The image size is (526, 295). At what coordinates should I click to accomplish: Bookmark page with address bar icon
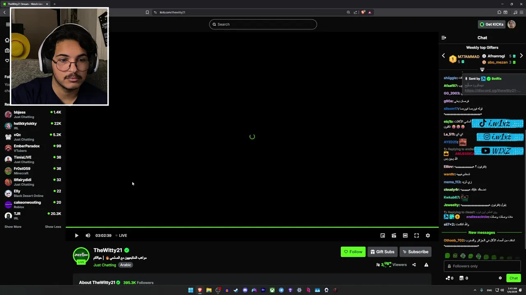click(147, 12)
